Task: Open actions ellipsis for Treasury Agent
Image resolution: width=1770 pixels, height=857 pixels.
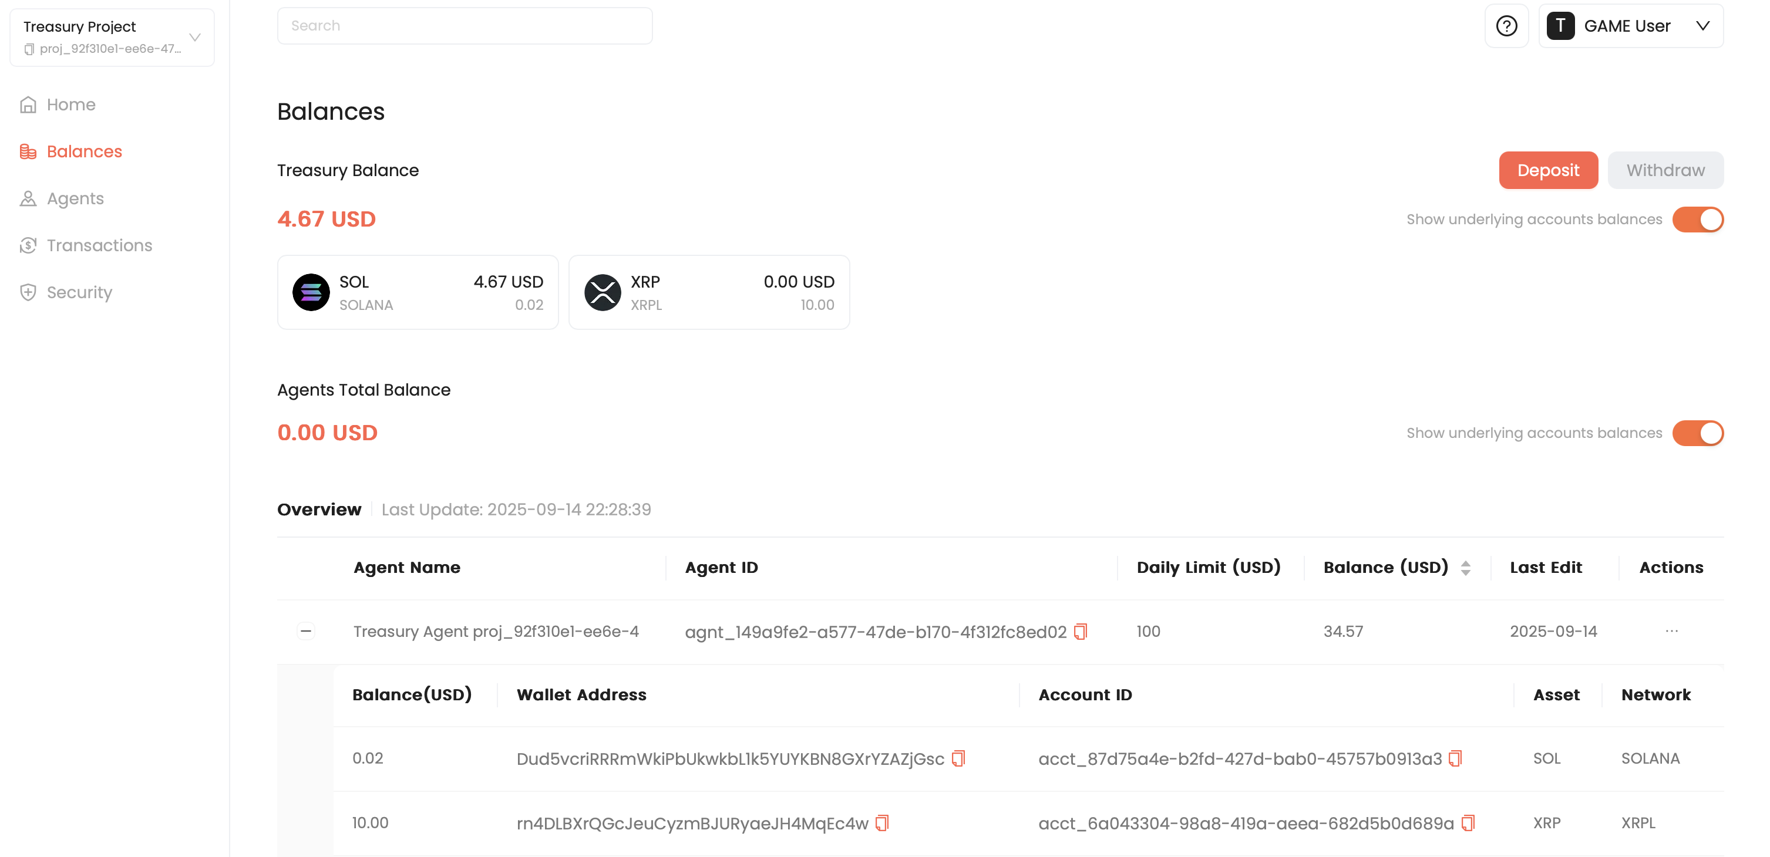Action: coord(1671,631)
